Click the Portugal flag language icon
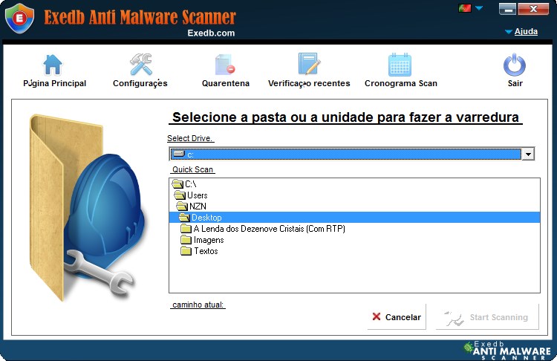The width and height of the screenshot is (557, 361). click(x=464, y=8)
